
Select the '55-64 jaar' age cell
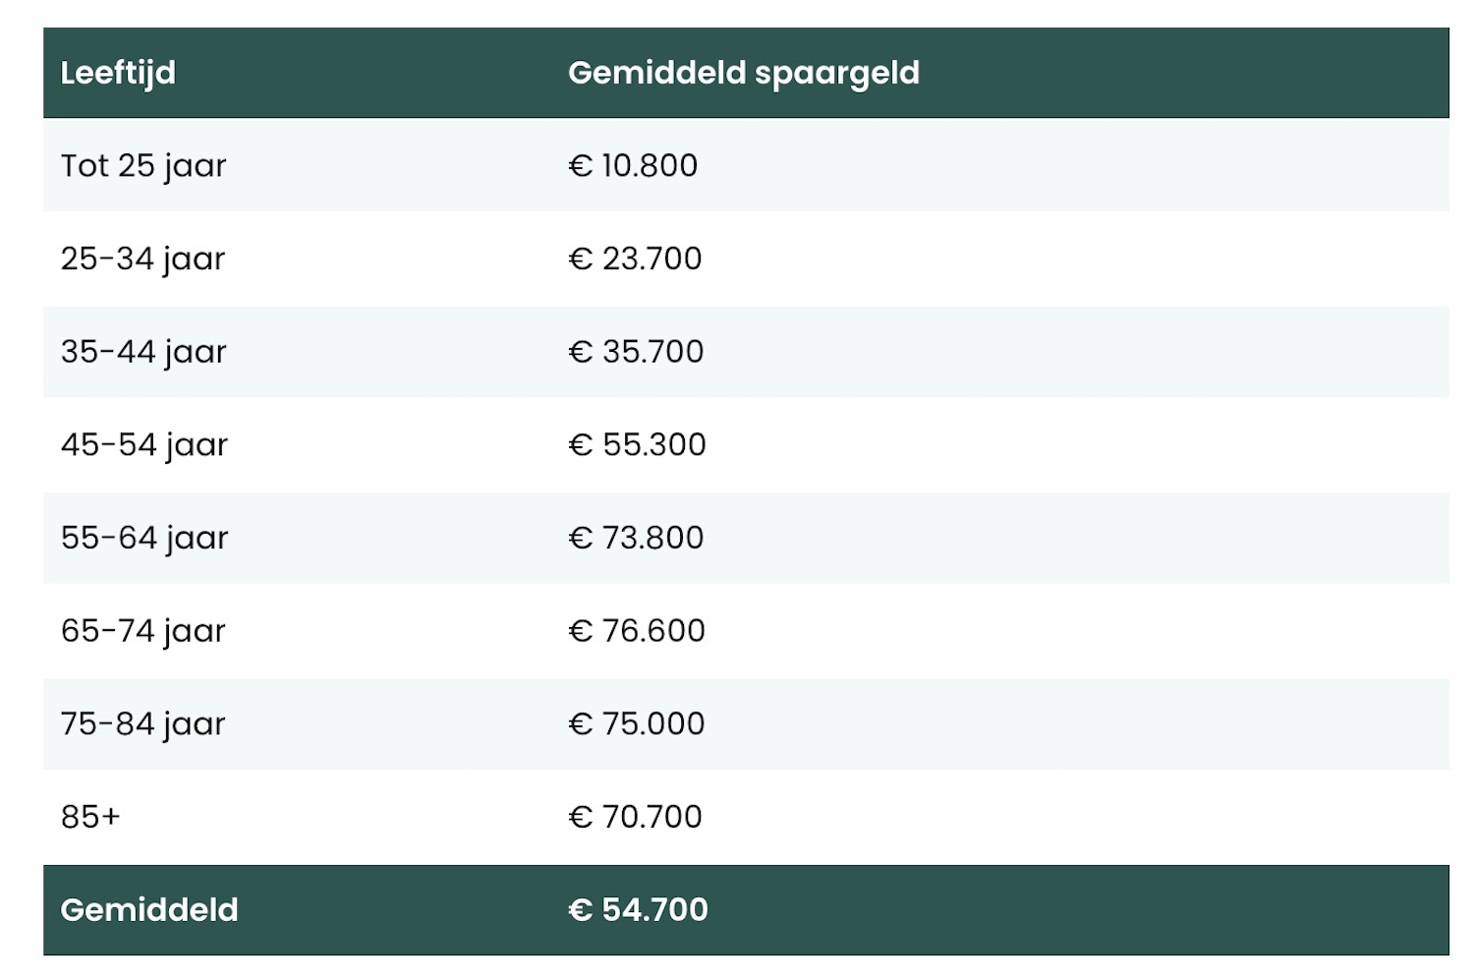[144, 538]
